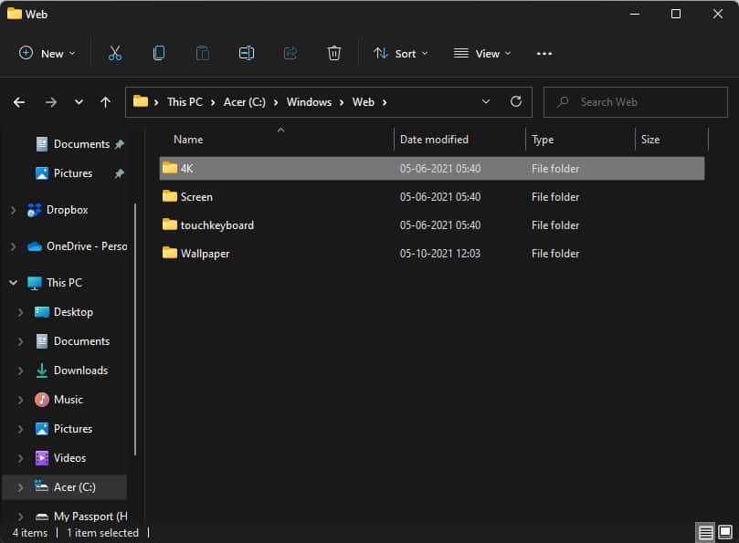The image size is (739, 543).
Task: Cut the selected 4K folder
Action: point(114,53)
